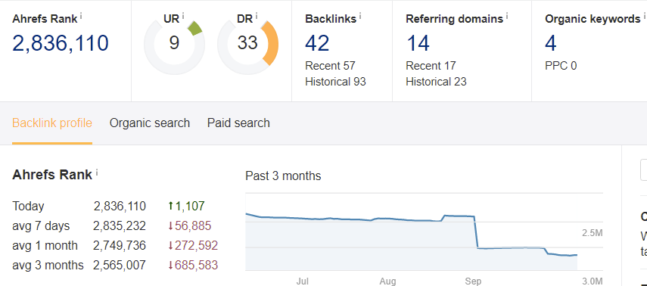Screen dimensions: 647x286
Task: Open the 14 referring domains link
Action: click(418, 43)
